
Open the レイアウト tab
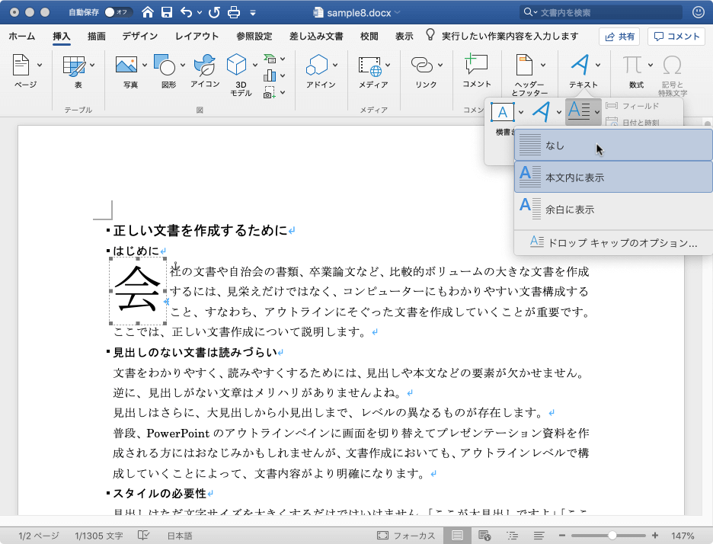tap(197, 37)
